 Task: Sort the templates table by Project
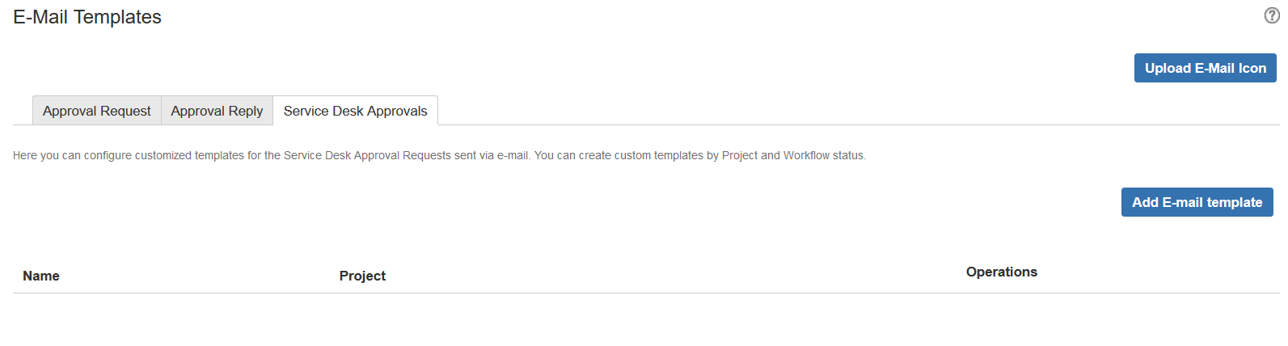click(x=362, y=276)
